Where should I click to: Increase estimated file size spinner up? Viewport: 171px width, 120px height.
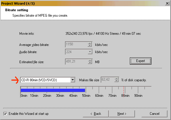tap(90, 60)
